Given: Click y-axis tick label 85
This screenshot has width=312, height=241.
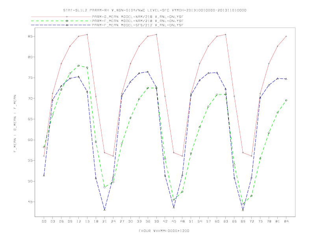Looking at the screenshot, I should pos(30,36).
